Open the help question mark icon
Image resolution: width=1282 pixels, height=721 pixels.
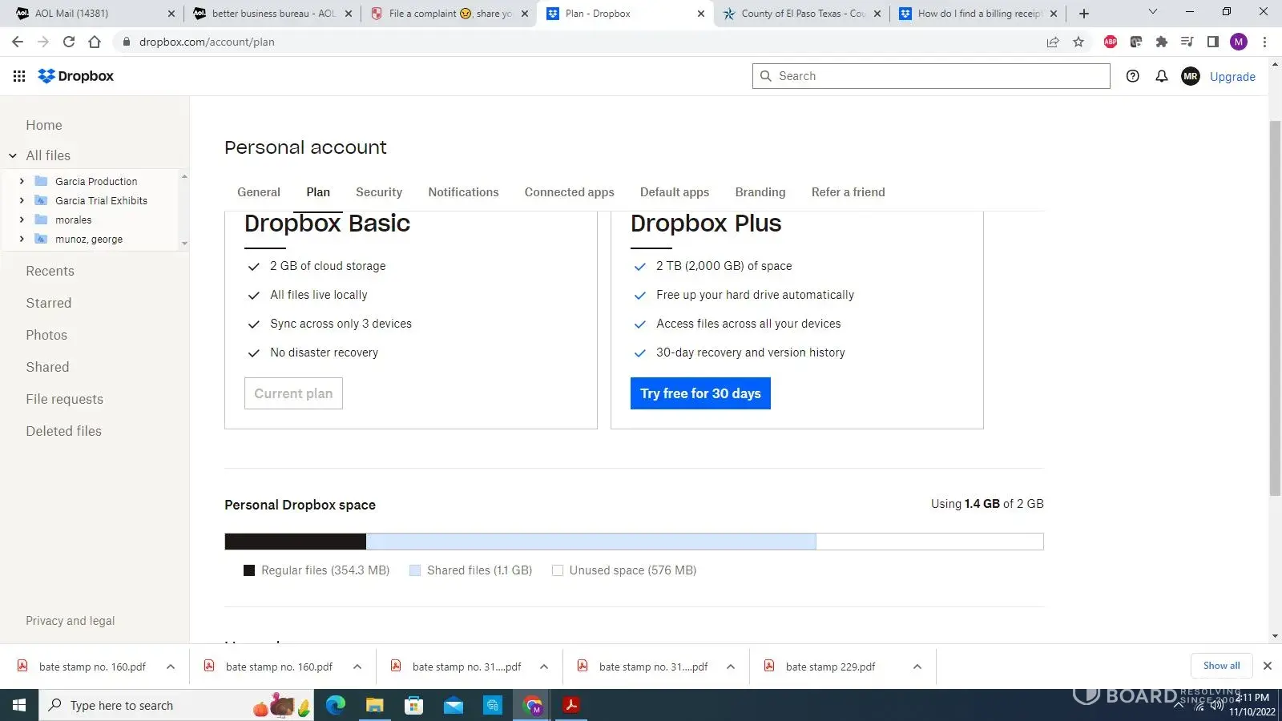1132,76
